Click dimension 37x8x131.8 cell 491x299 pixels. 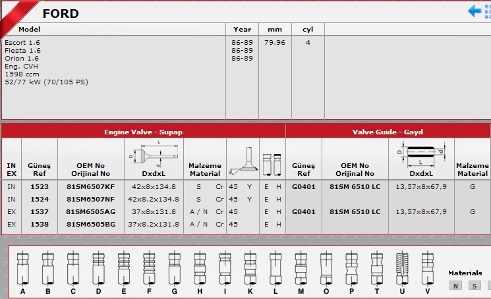pyautogui.click(x=154, y=212)
